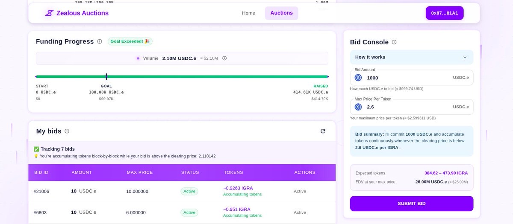Expand the How it works section
The image size is (513, 224).
tap(412, 57)
